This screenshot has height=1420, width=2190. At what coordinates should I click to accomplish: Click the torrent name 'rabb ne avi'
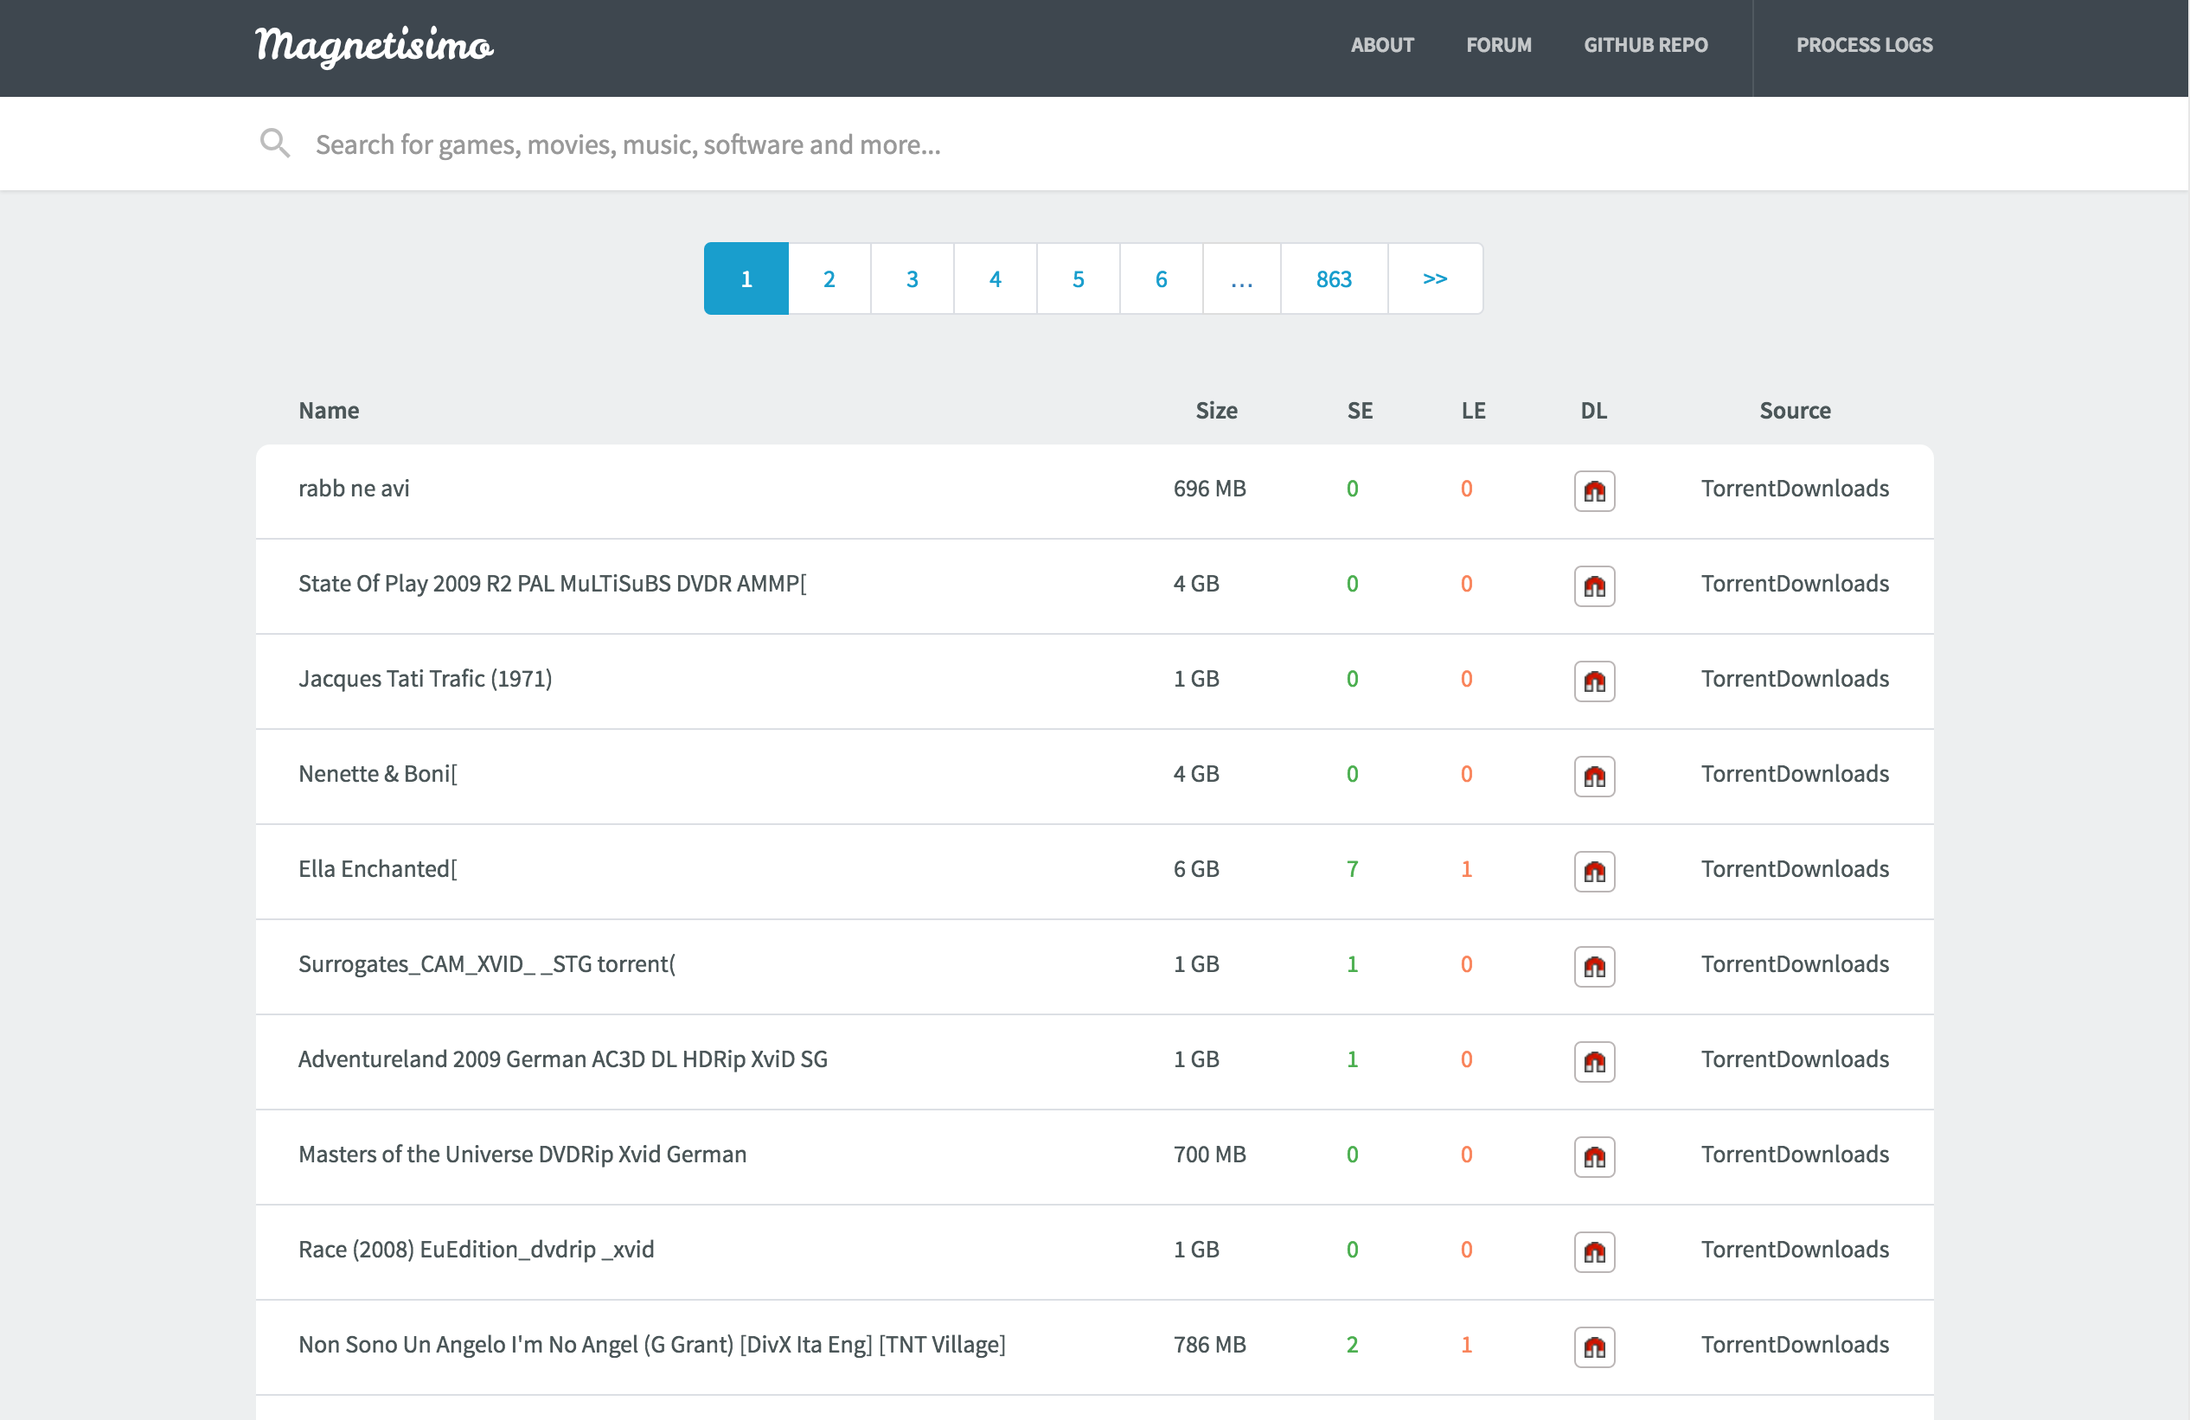(x=354, y=488)
